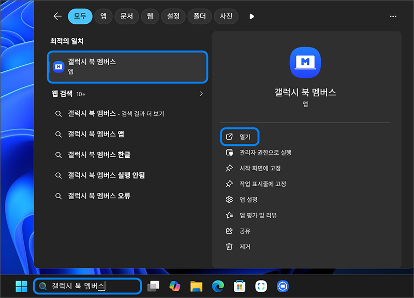Viewport: 414px width, 298px height.
Task: Launch Copilot from the taskbar
Action: click(x=174, y=287)
